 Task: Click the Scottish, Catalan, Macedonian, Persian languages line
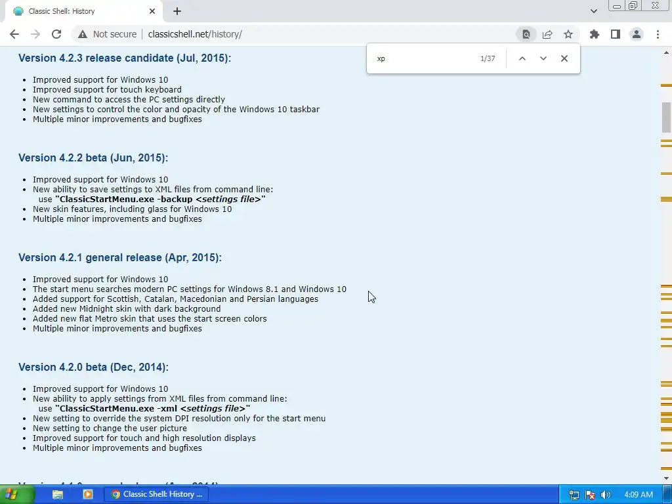[175, 299]
